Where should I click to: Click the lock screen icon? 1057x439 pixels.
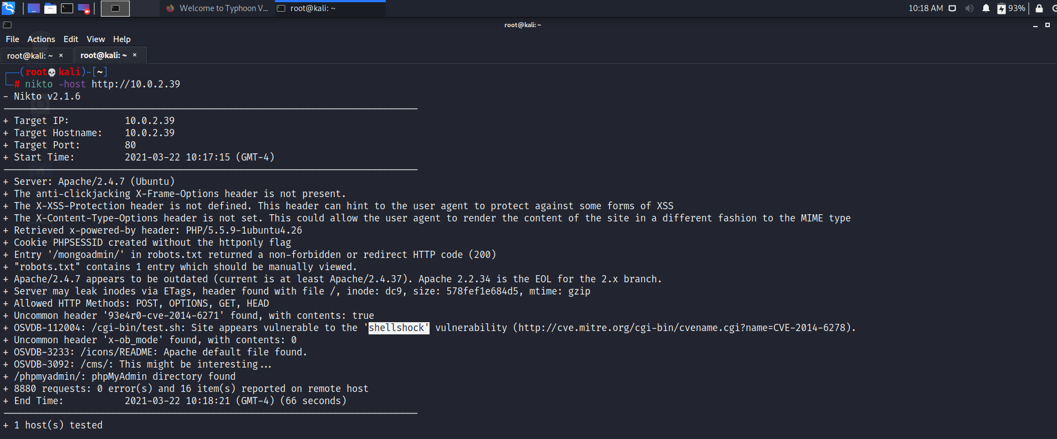(x=1039, y=8)
